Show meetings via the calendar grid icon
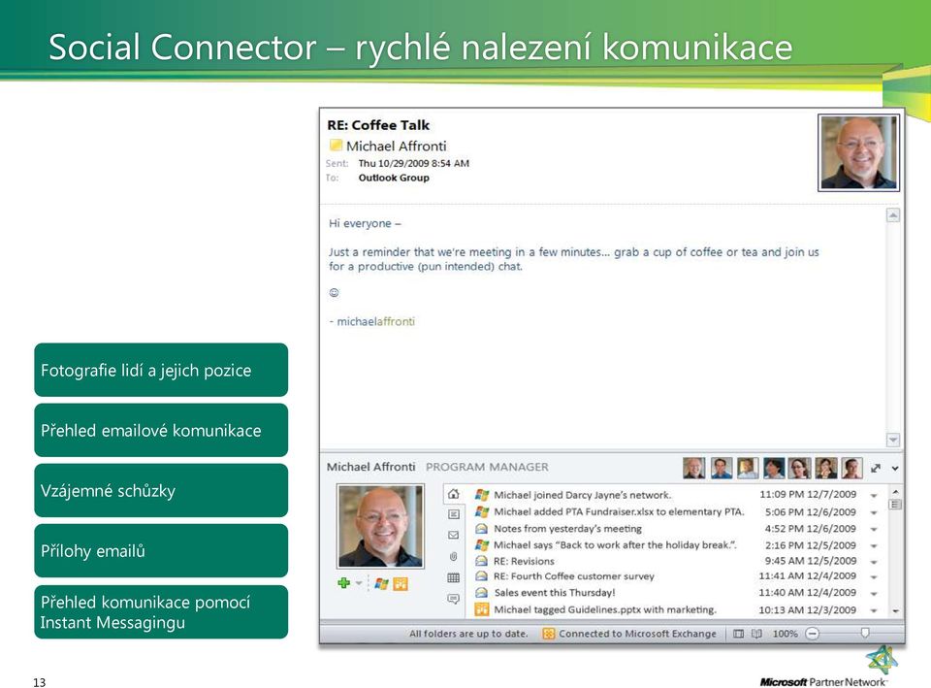The width and height of the screenshot is (931, 688). pyautogui.click(x=454, y=577)
